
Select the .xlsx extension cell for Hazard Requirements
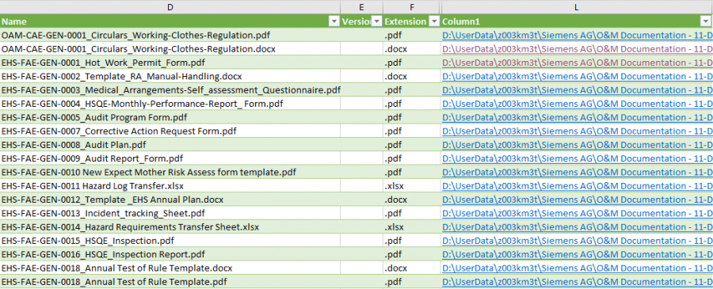(x=411, y=226)
